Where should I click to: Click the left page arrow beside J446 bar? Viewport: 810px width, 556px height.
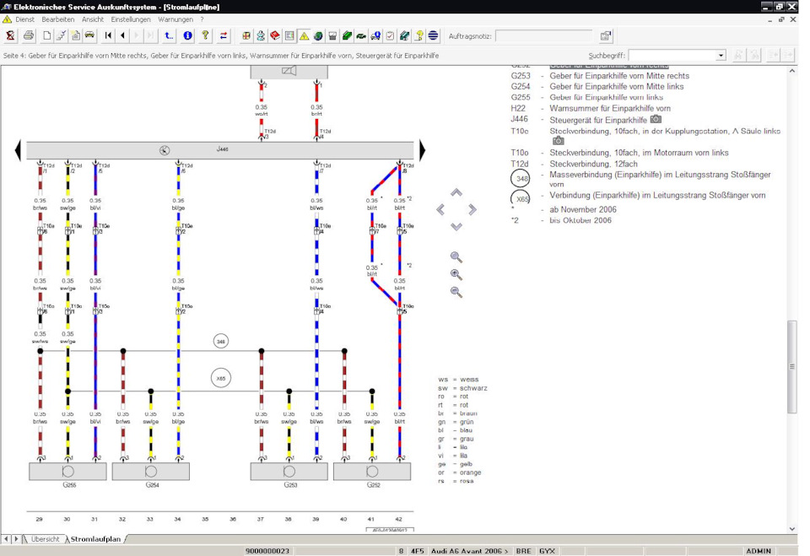click(x=18, y=150)
